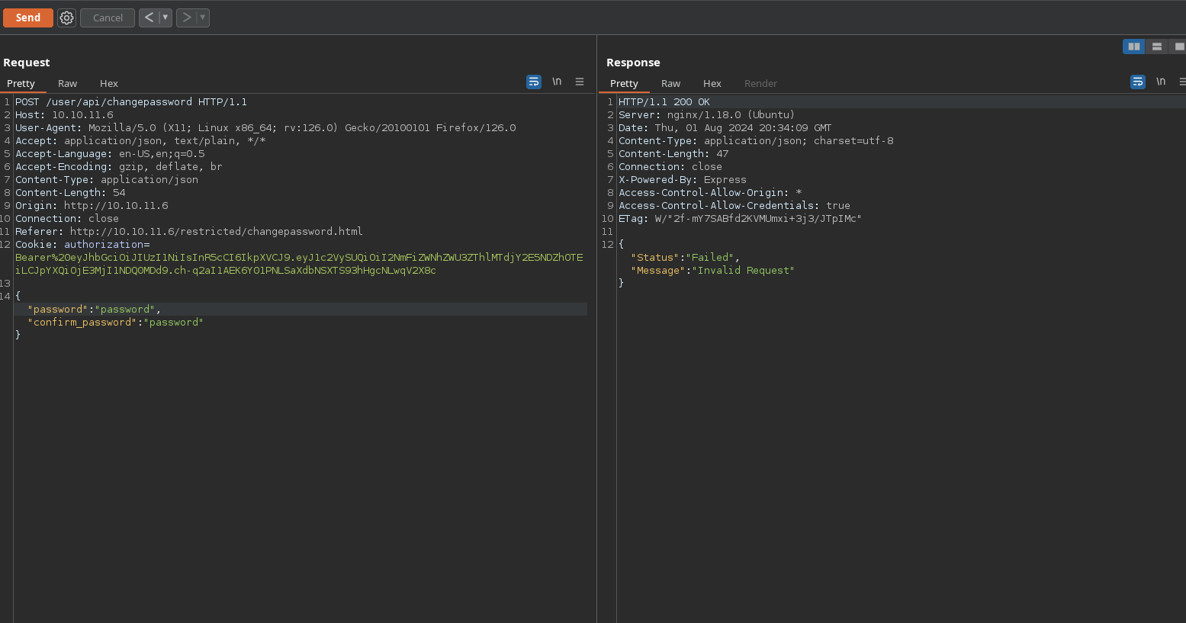The width and height of the screenshot is (1186, 623).
Task: Click the Access-Control-Allow-Credentials: true header
Action: (x=734, y=206)
